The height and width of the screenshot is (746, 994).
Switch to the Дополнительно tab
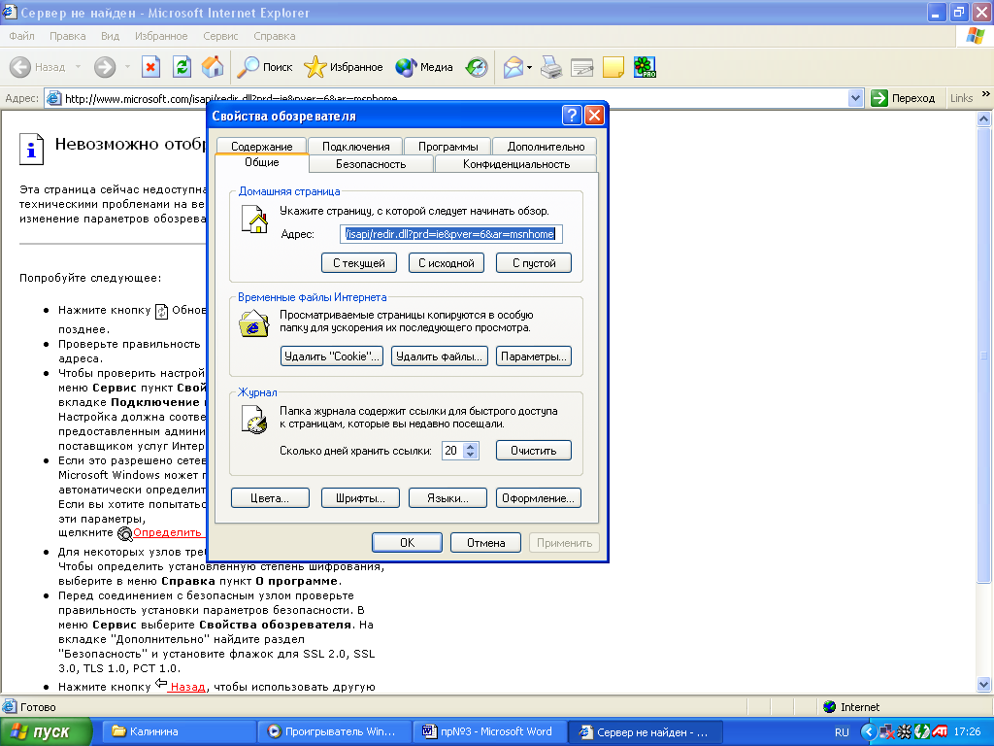tap(546, 147)
